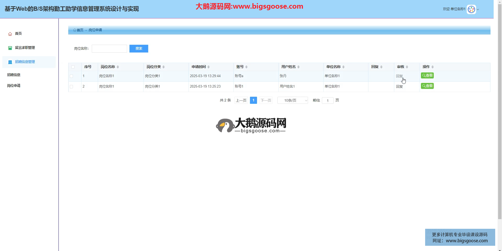Open the 10条/页 page size dropdown
The height and width of the screenshot is (251, 502).
coord(293,100)
